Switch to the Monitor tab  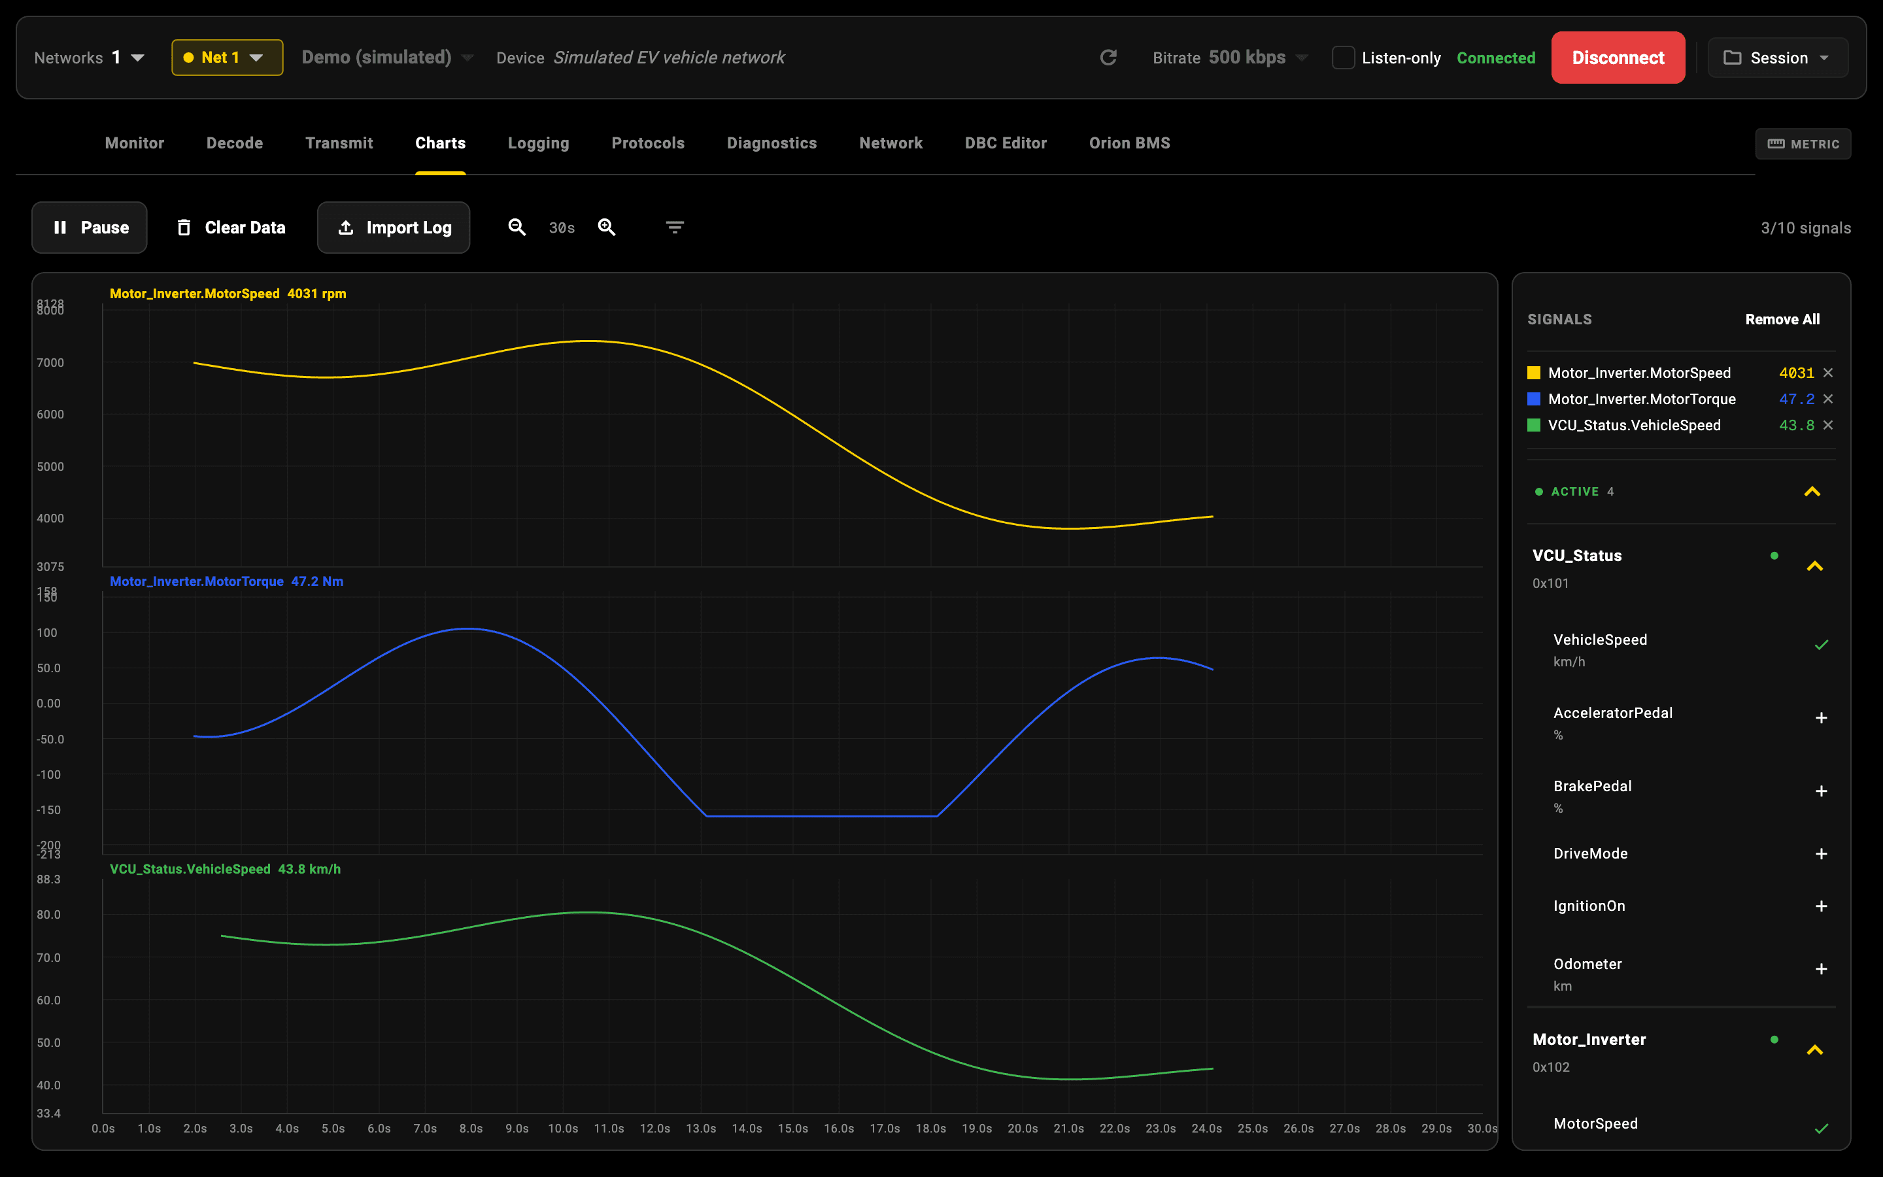(x=135, y=143)
